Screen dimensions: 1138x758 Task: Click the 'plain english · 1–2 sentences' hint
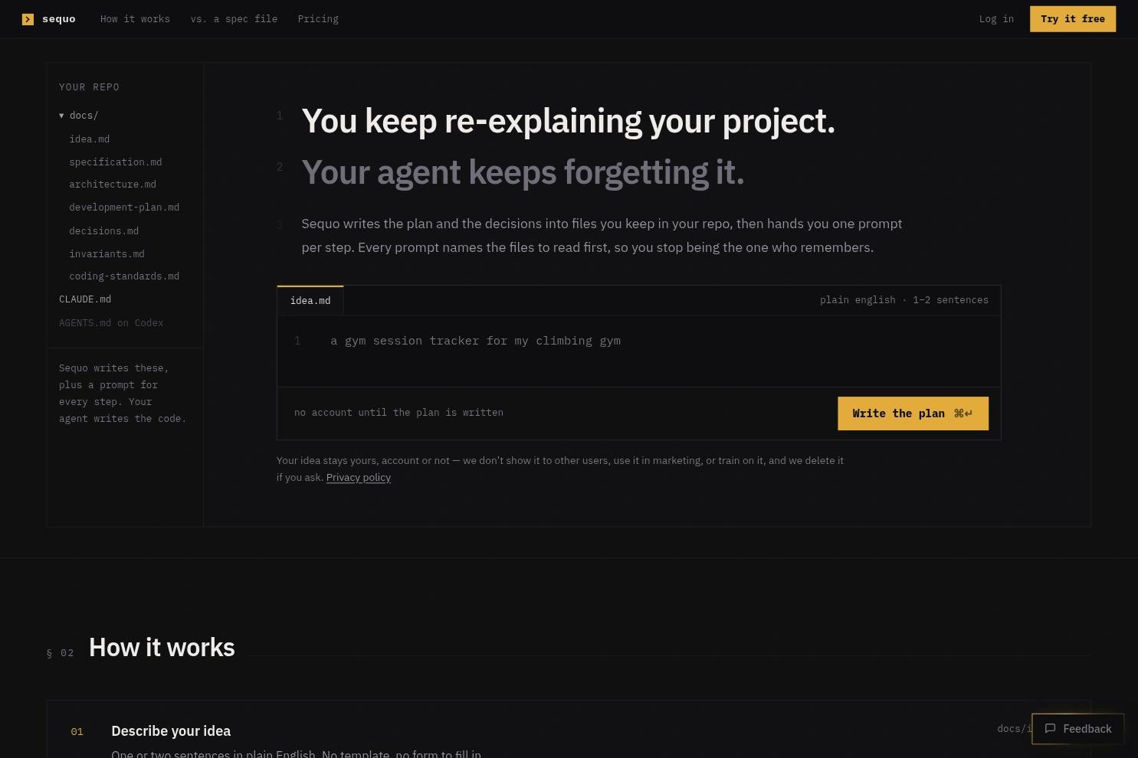904,300
